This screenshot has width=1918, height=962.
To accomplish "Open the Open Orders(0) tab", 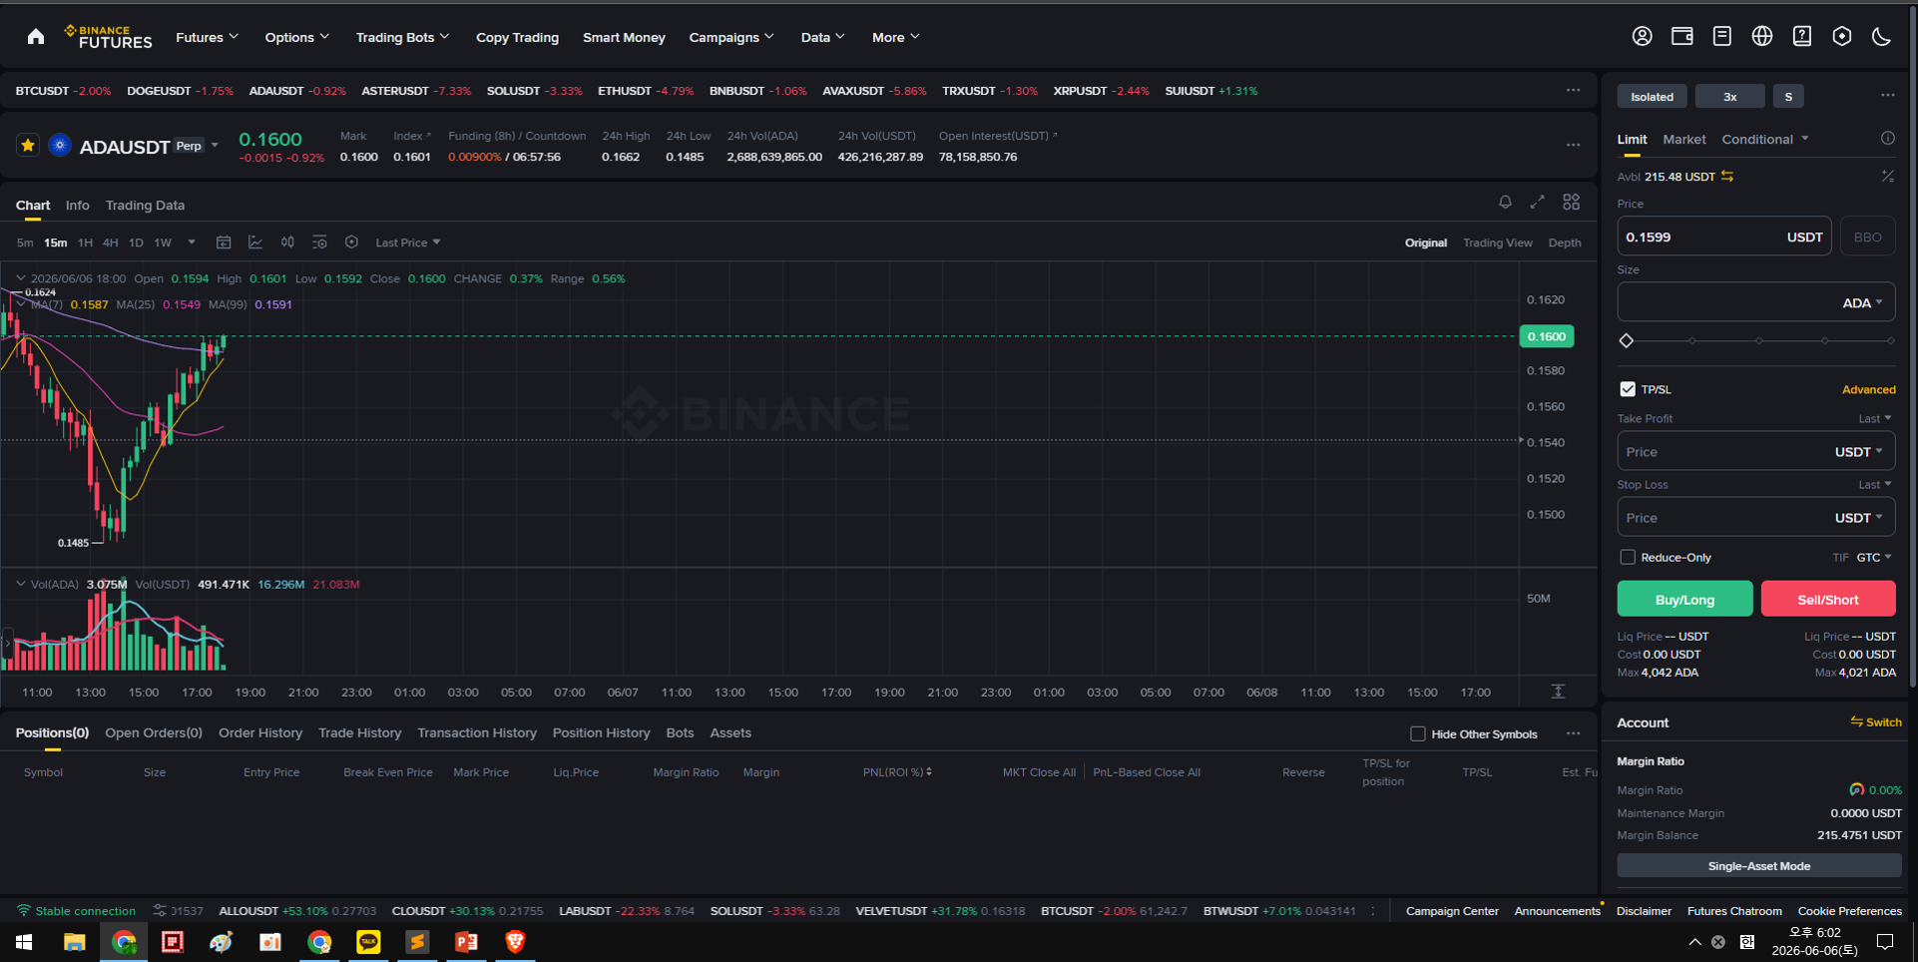I will (x=154, y=732).
